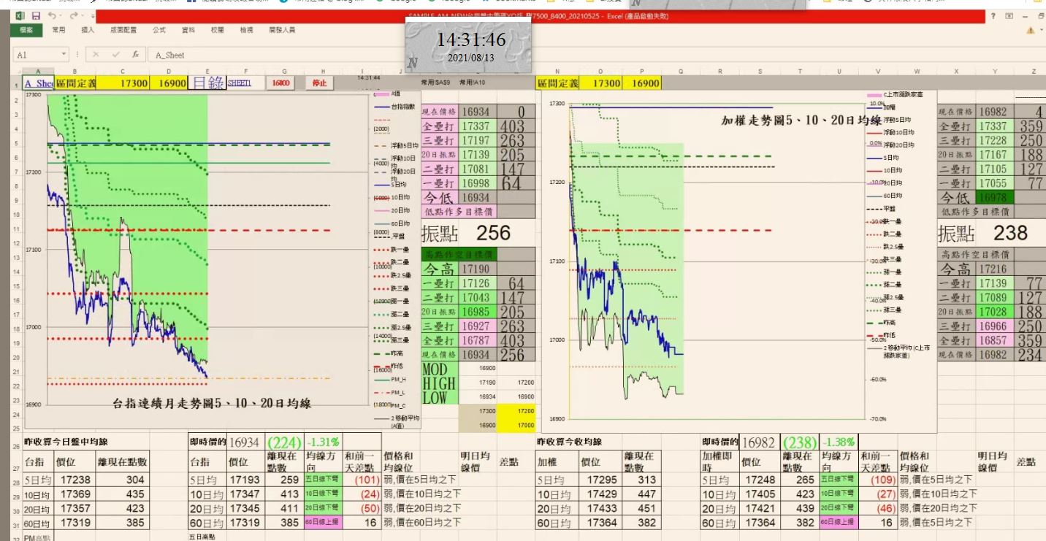Click the Excel application logo icon
The image size is (1046, 541).
pyautogui.click(x=20, y=15)
